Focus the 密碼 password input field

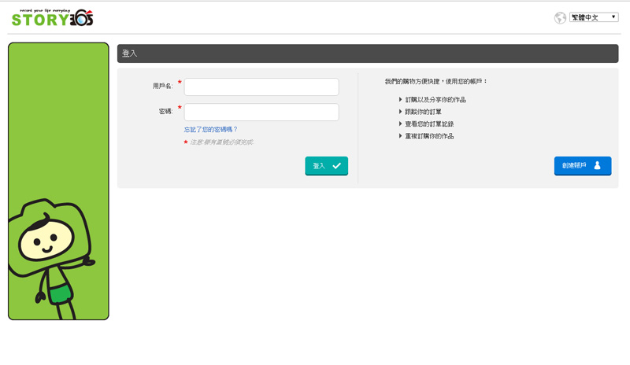(261, 112)
